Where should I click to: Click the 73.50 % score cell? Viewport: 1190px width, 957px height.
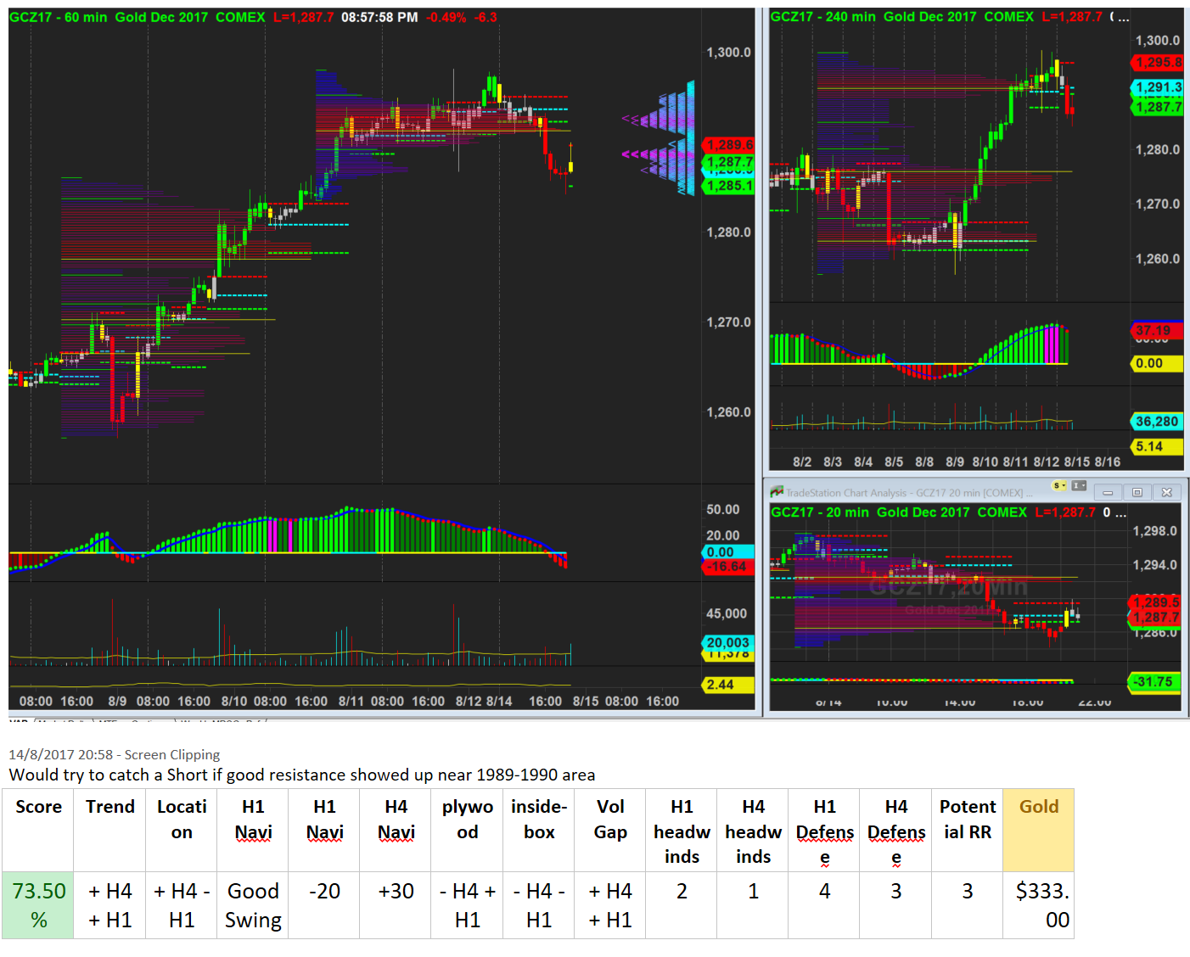coord(38,905)
